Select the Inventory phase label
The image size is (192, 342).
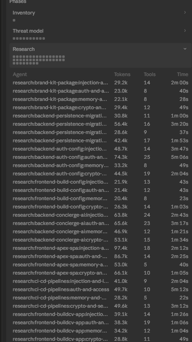(24, 13)
